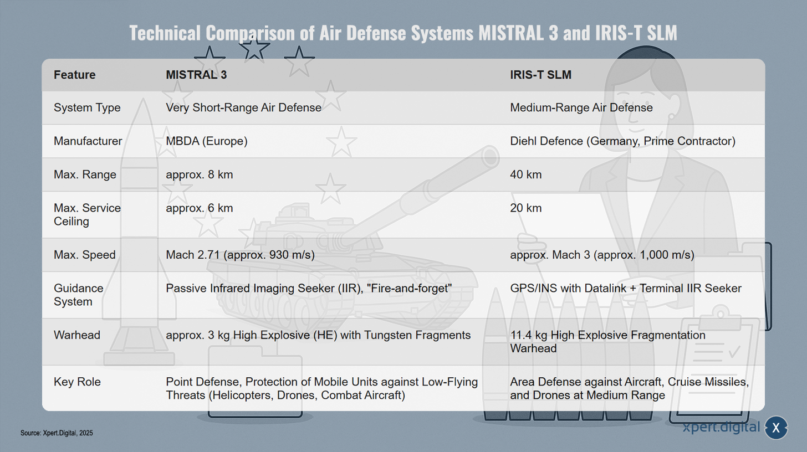Screen dimensions: 807x452
Task: Click the Max. Range row label
Action: [85, 174]
